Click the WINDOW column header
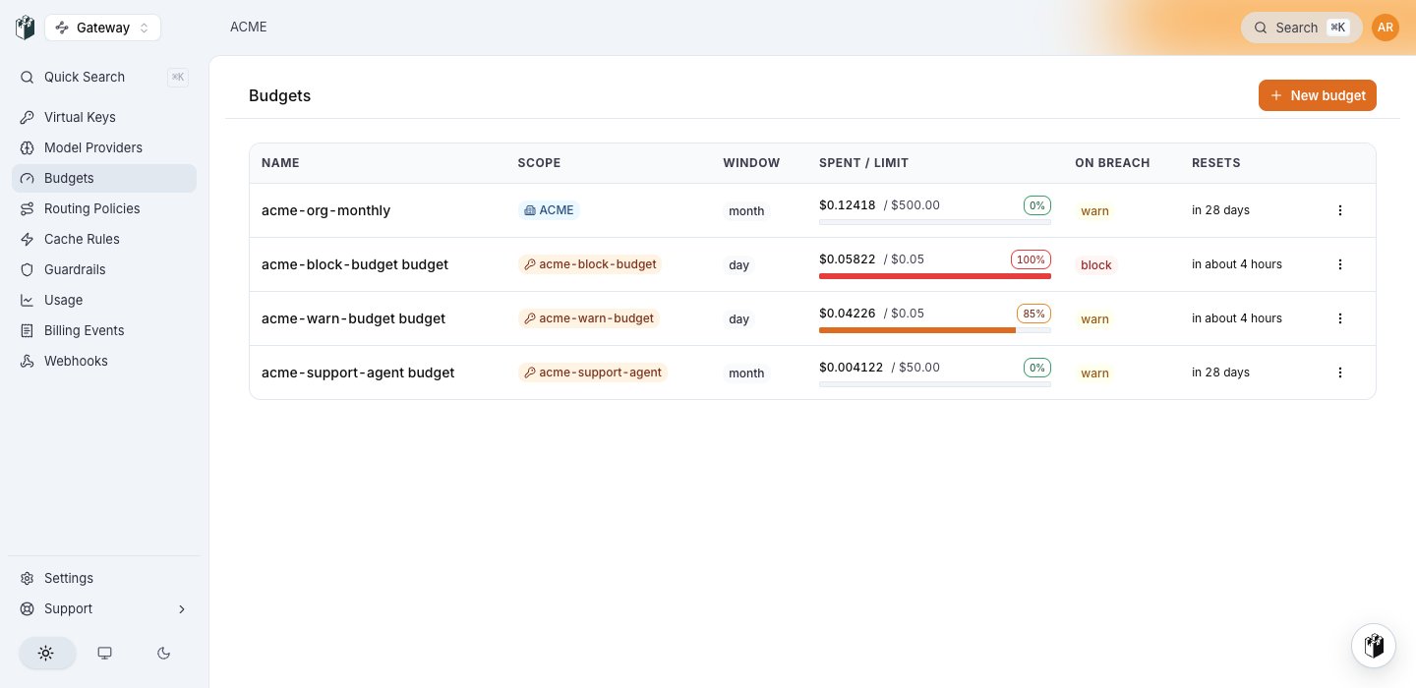Screen dimensions: 1416x688 pos(751,163)
